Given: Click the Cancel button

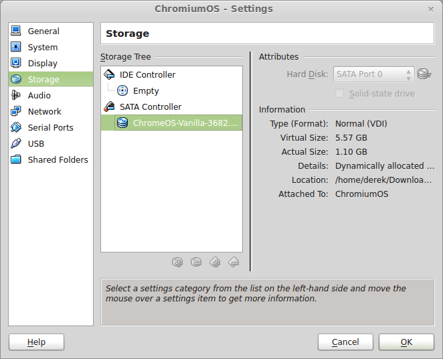Looking at the screenshot, I should coord(345,342).
